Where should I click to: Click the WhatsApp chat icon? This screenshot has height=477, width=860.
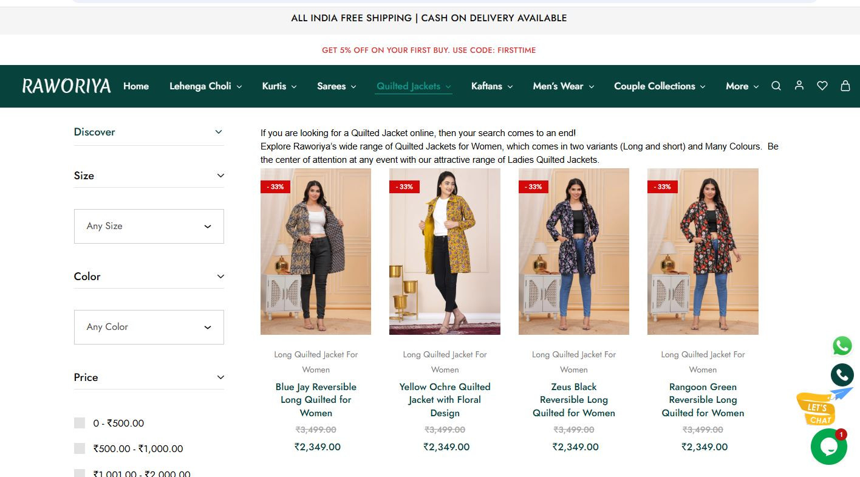pyautogui.click(x=842, y=346)
